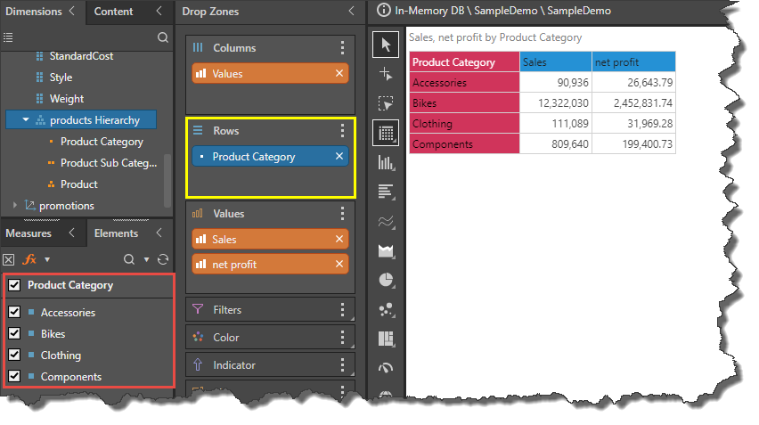Switch to the Content tab
This screenshot has width=759, height=425.
pos(113,12)
